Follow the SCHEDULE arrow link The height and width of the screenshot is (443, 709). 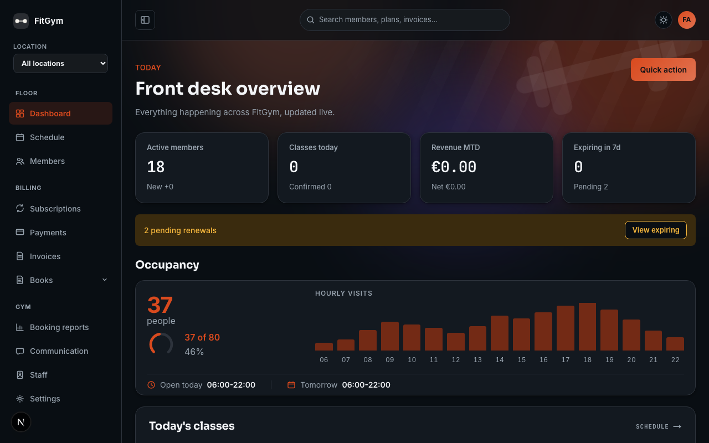(x=659, y=426)
